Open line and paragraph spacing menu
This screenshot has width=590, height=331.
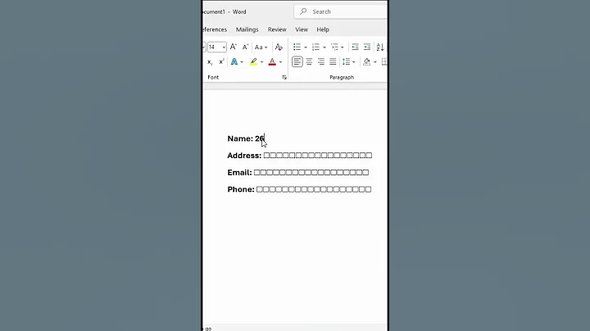point(348,61)
